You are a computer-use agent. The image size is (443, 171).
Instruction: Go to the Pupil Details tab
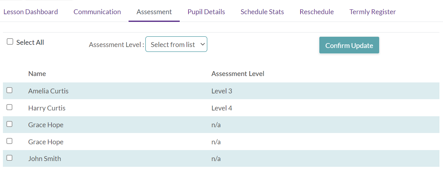[206, 12]
